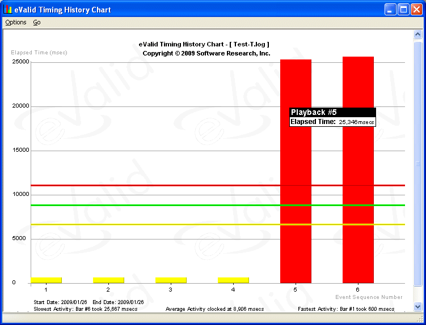The height and width of the screenshot is (325, 426).
Task: Click the chart title with Test-T.log
Action: [x=204, y=44]
